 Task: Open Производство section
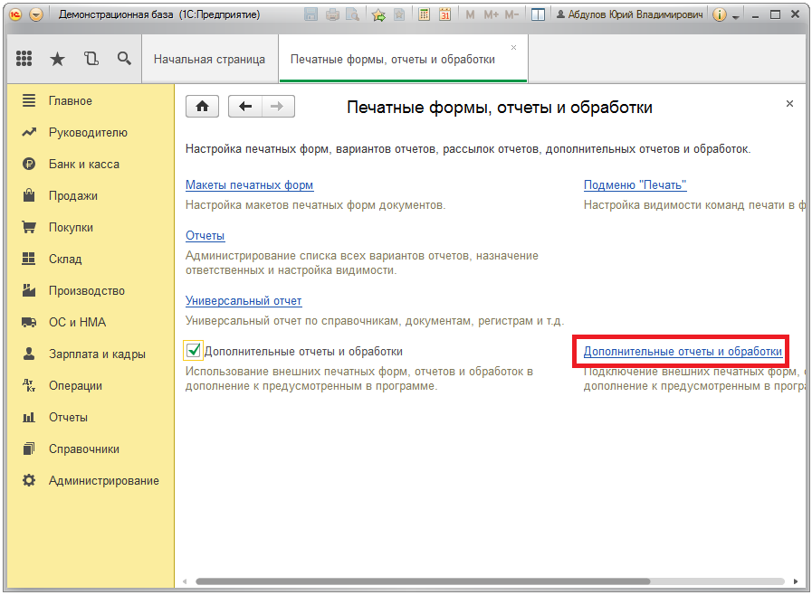point(87,291)
